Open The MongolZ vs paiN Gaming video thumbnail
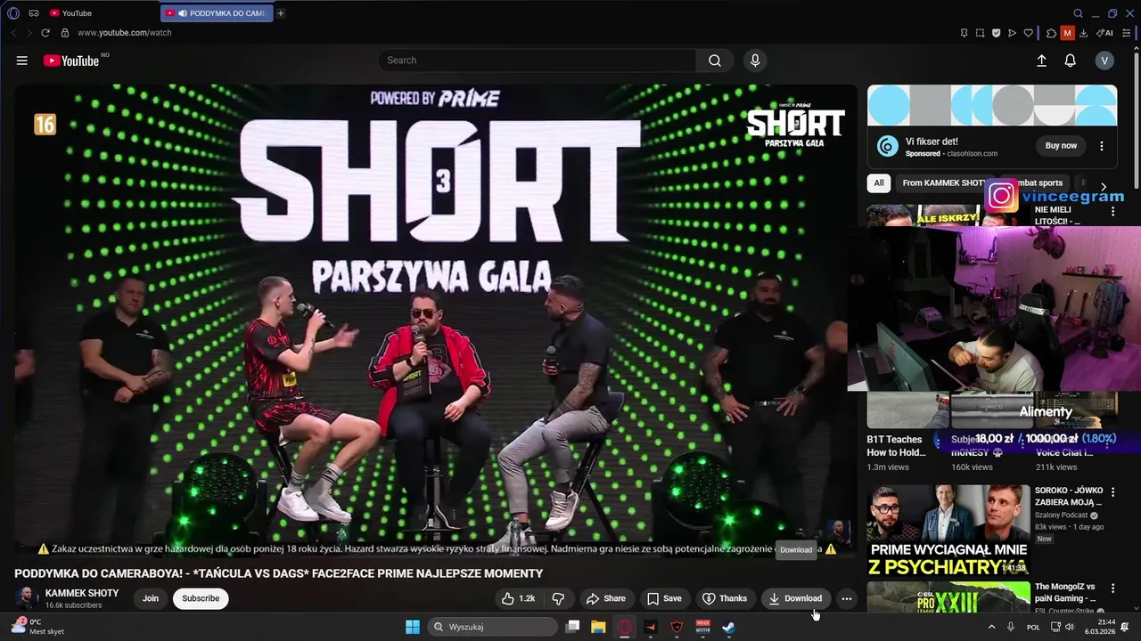The width and height of the screenshot is (1141, 641). point(948,597)
